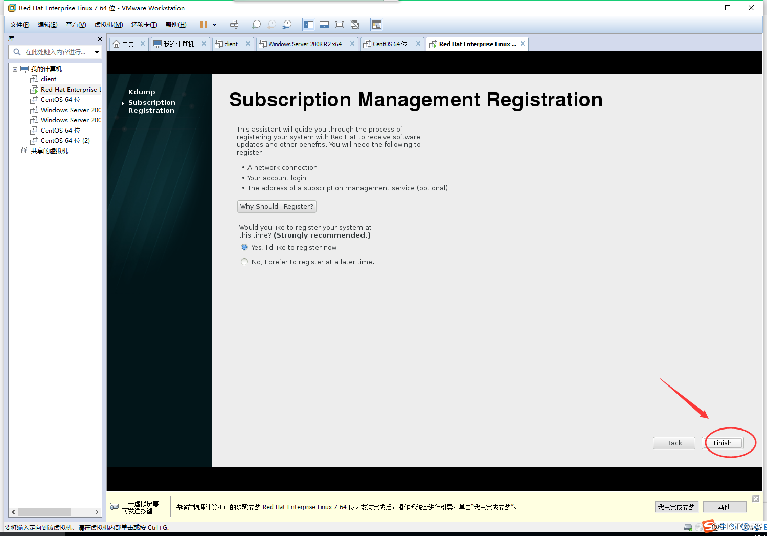Close the Red Hat Enterprise Linux tab
The width and height of the screenshot is (767, 536).
523,44
